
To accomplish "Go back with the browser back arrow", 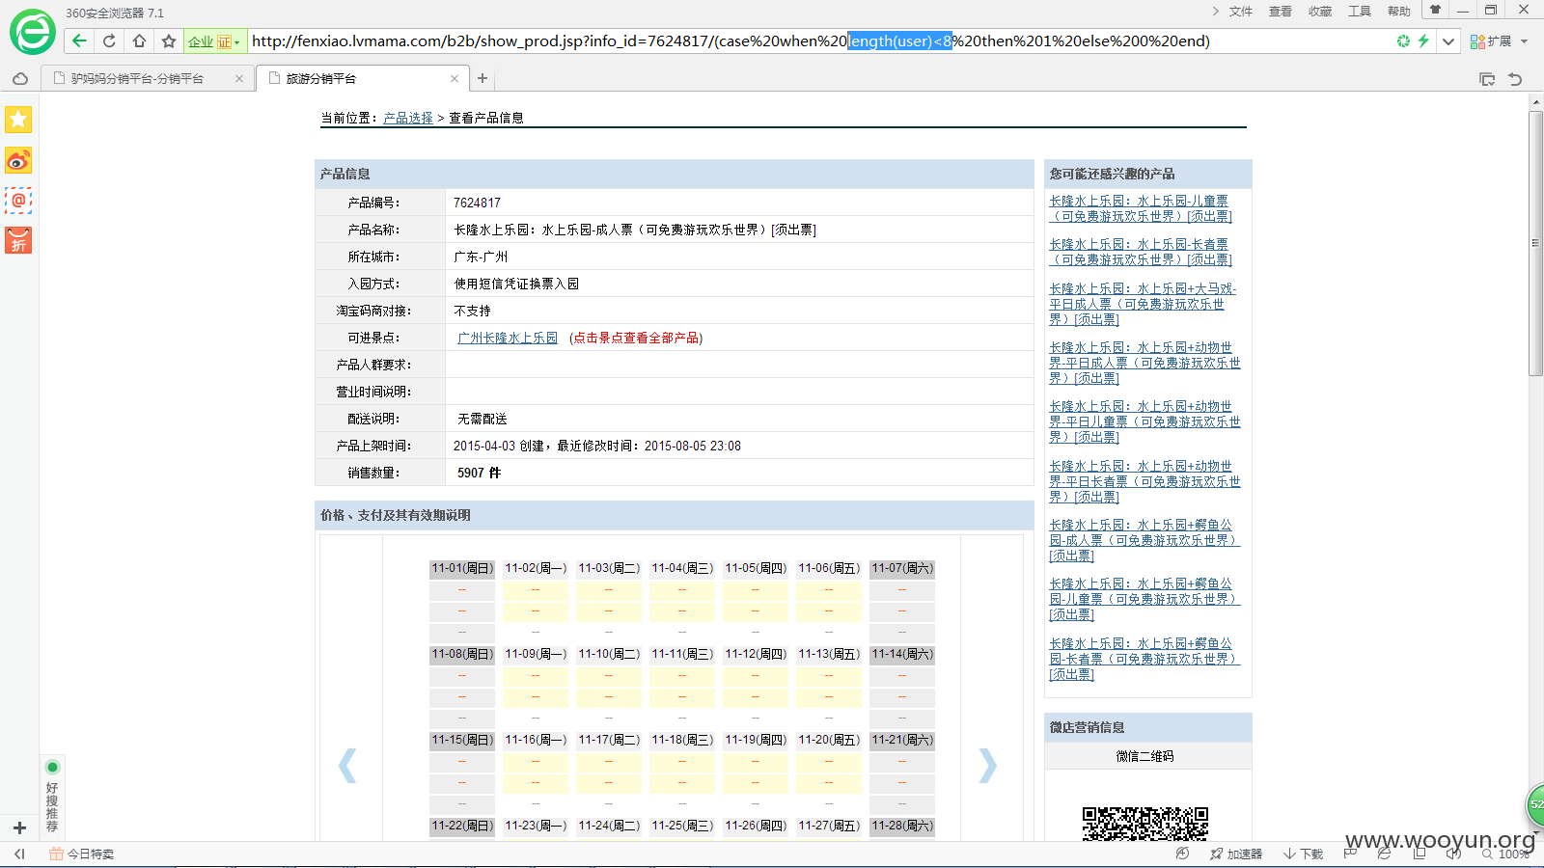I will tap(79, 41).
